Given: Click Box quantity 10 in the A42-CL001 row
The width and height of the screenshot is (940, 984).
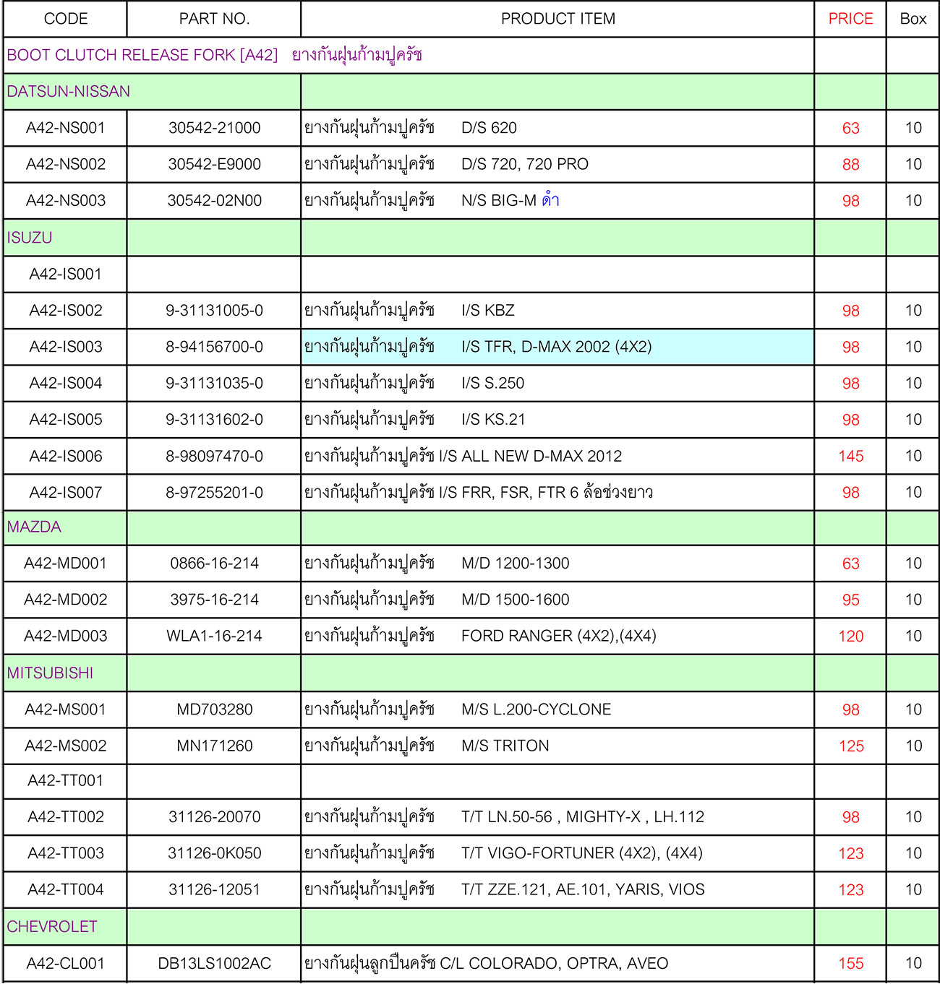Looking at the screenshot, I should [913, 964].
